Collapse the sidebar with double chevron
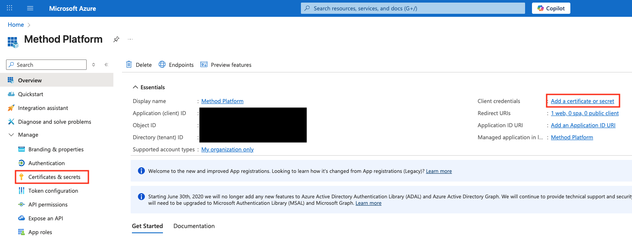 106,65
